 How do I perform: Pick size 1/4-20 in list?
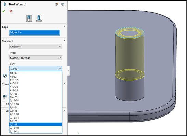tap(36, 97)
